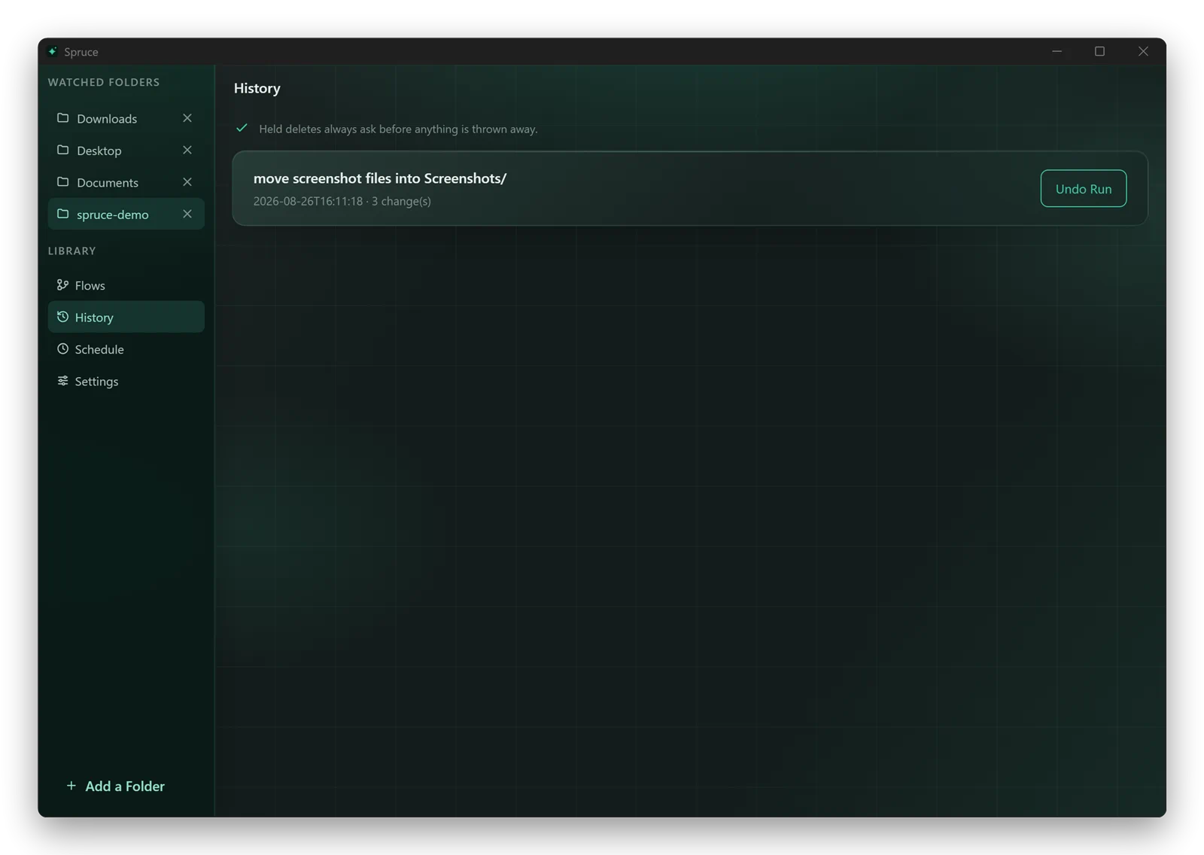Image resolution: width=1204 pixels, height=855 pixels.
Task: Click the Spruce title in title bar
Action: pos(81,52)
